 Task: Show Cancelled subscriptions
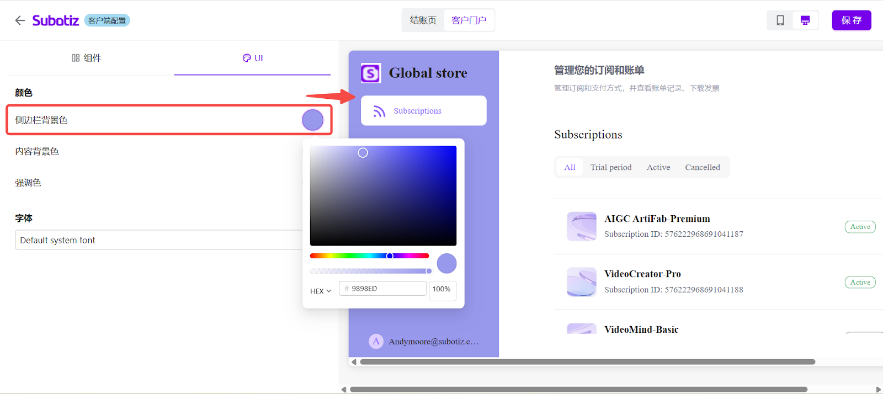tap(702, 167)
